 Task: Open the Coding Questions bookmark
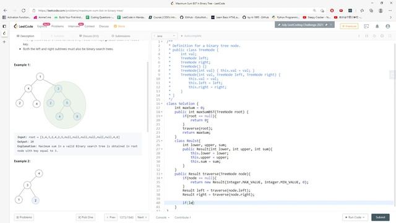coord(100,17)
